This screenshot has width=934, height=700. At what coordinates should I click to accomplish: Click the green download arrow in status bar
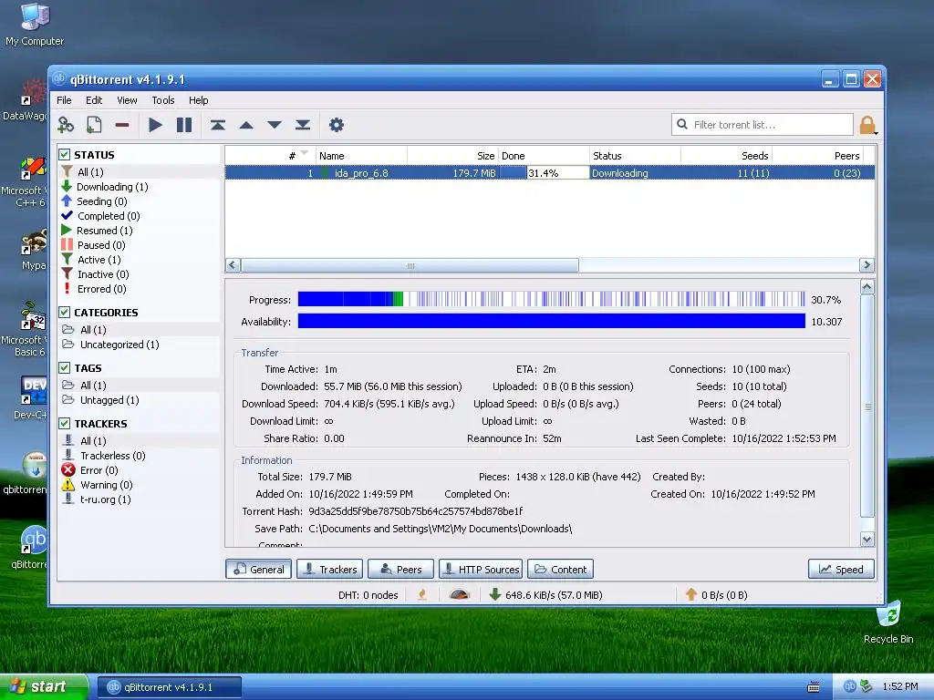[x=494, y=594]
